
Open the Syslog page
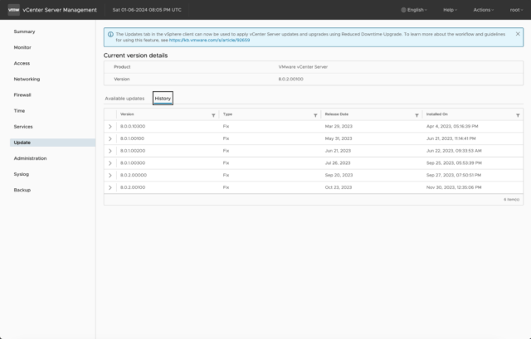click(22, 174)
